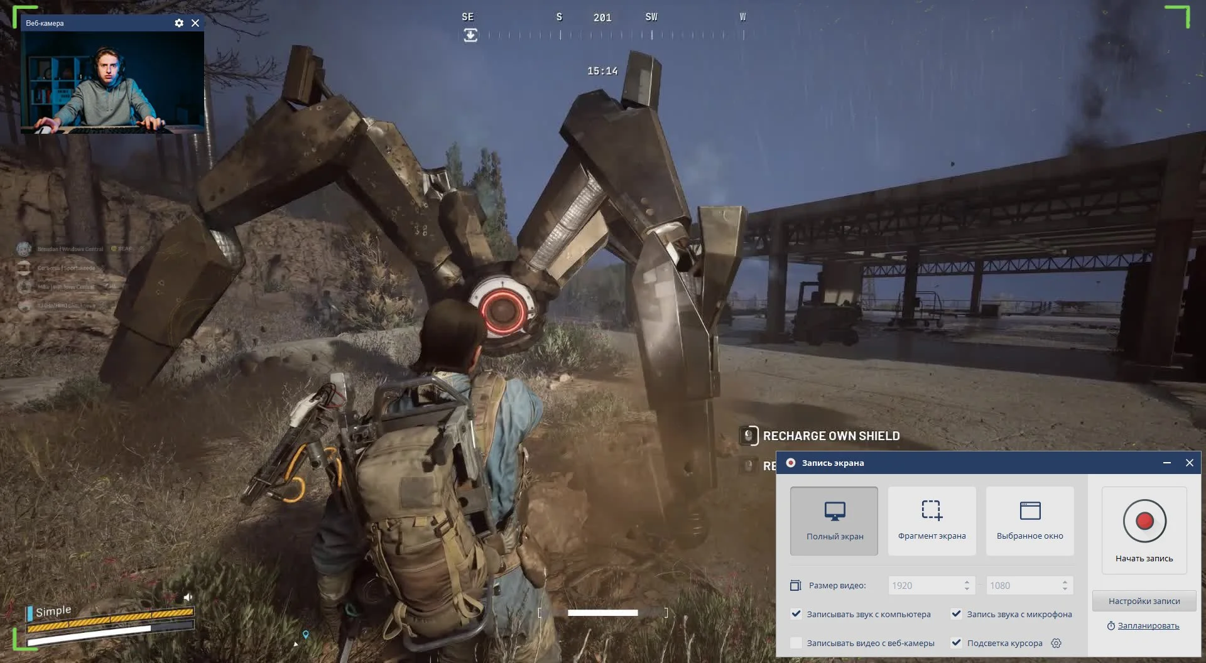1206x663 pixels.
Task: Click the Размер видео aspect icon
Action: coord(795,586)
